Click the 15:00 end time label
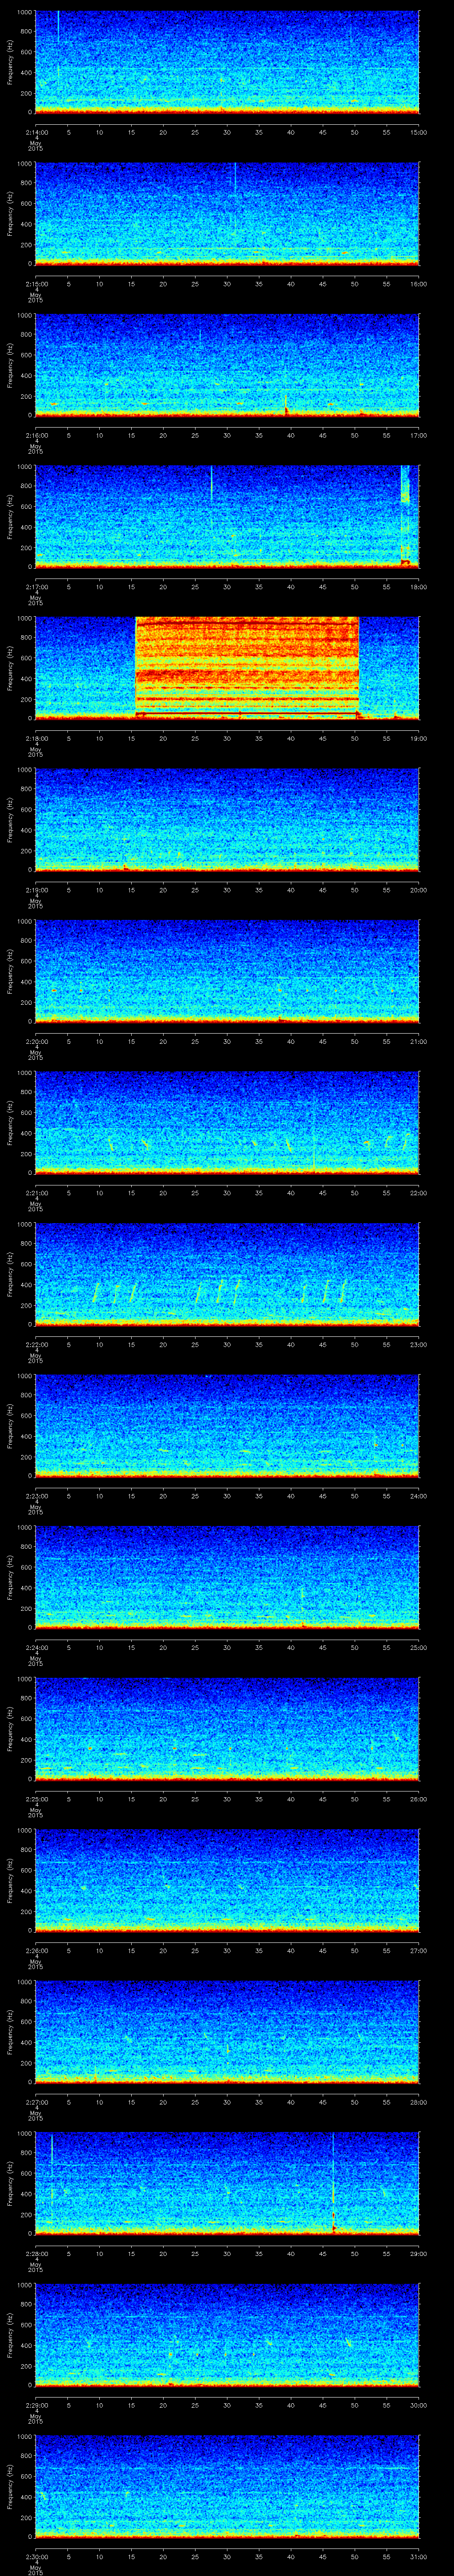This screenshot has height=2576, width=454. click(419, 132)
